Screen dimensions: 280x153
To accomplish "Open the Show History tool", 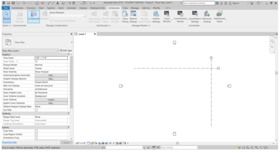I will coord(125,17).
